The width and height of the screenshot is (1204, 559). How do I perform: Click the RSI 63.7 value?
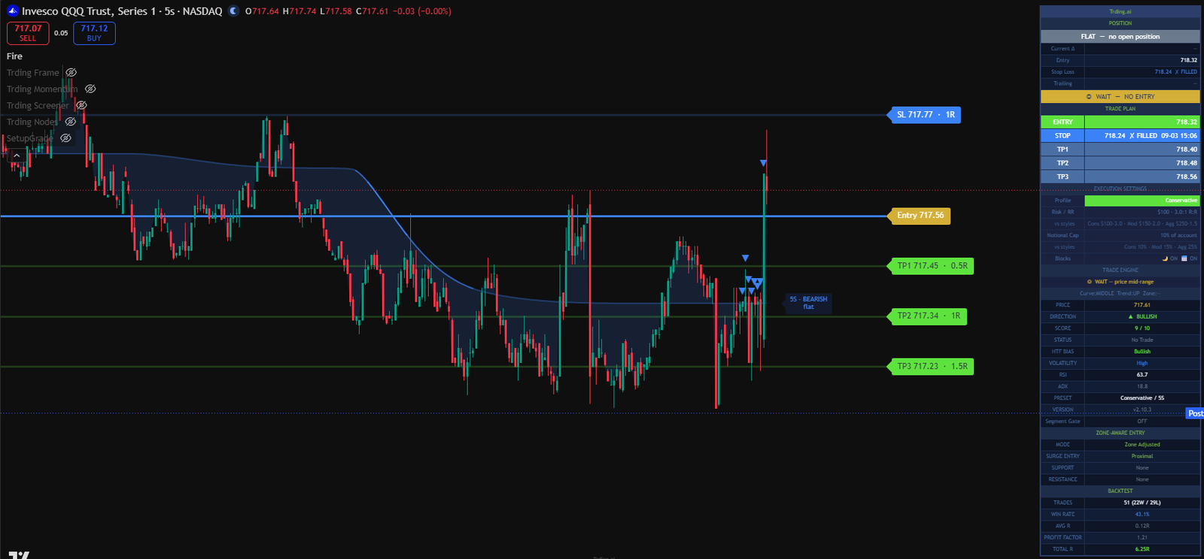click(1142, 375)
